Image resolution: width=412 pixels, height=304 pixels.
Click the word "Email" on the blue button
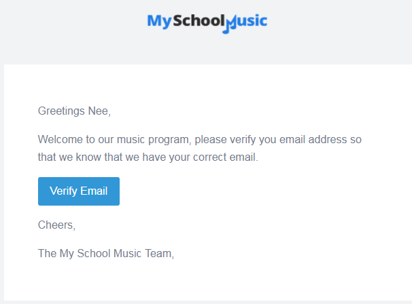click(94, 191)
